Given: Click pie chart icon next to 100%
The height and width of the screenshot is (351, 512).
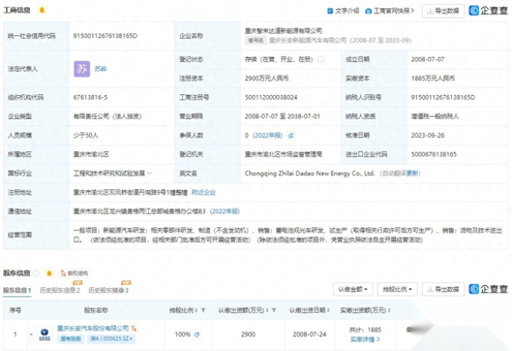Looking at the screenshot, I should click(197, 334).
